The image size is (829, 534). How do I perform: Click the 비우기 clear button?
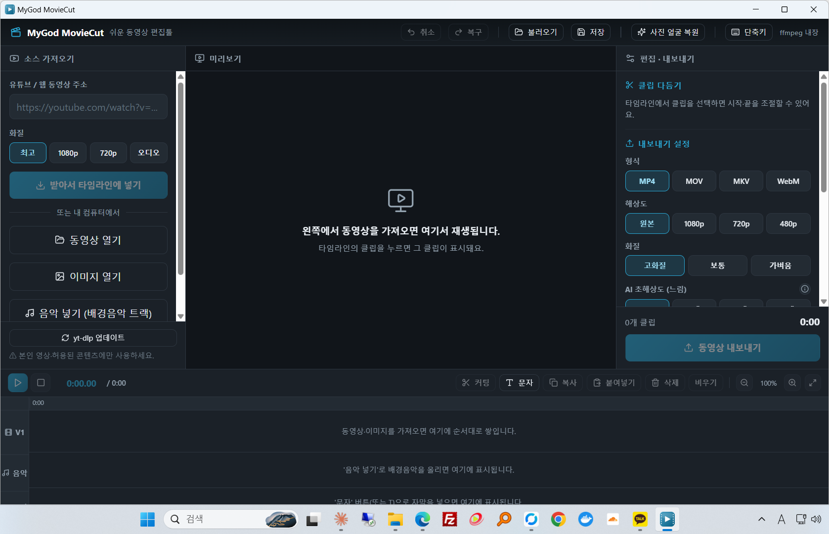706,383
